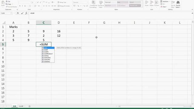Screen dimensions: 194x109
Task: Click in the formula bar text
Action: pyautogui.click(x=32, y=13)
